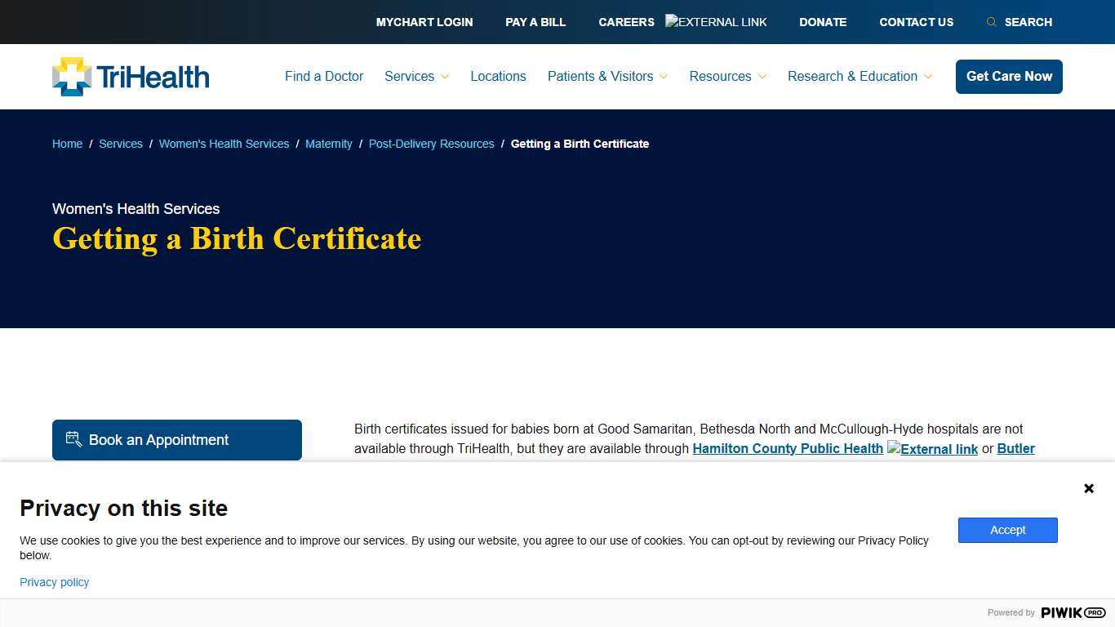Click the Piwik Pro logo in footer
The width and height of the screenshot is (1115, 627).
point(1072,612)
